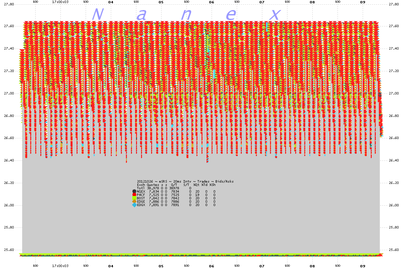Click the 'Totl' row label in the legend
This screenshot has width=403, height=268.
pos(141,188)
